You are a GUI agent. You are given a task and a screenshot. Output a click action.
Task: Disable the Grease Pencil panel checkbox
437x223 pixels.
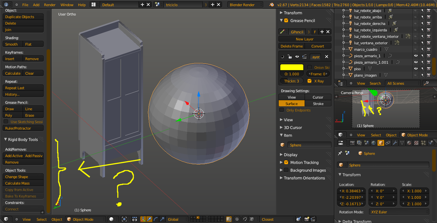point(286,20)
